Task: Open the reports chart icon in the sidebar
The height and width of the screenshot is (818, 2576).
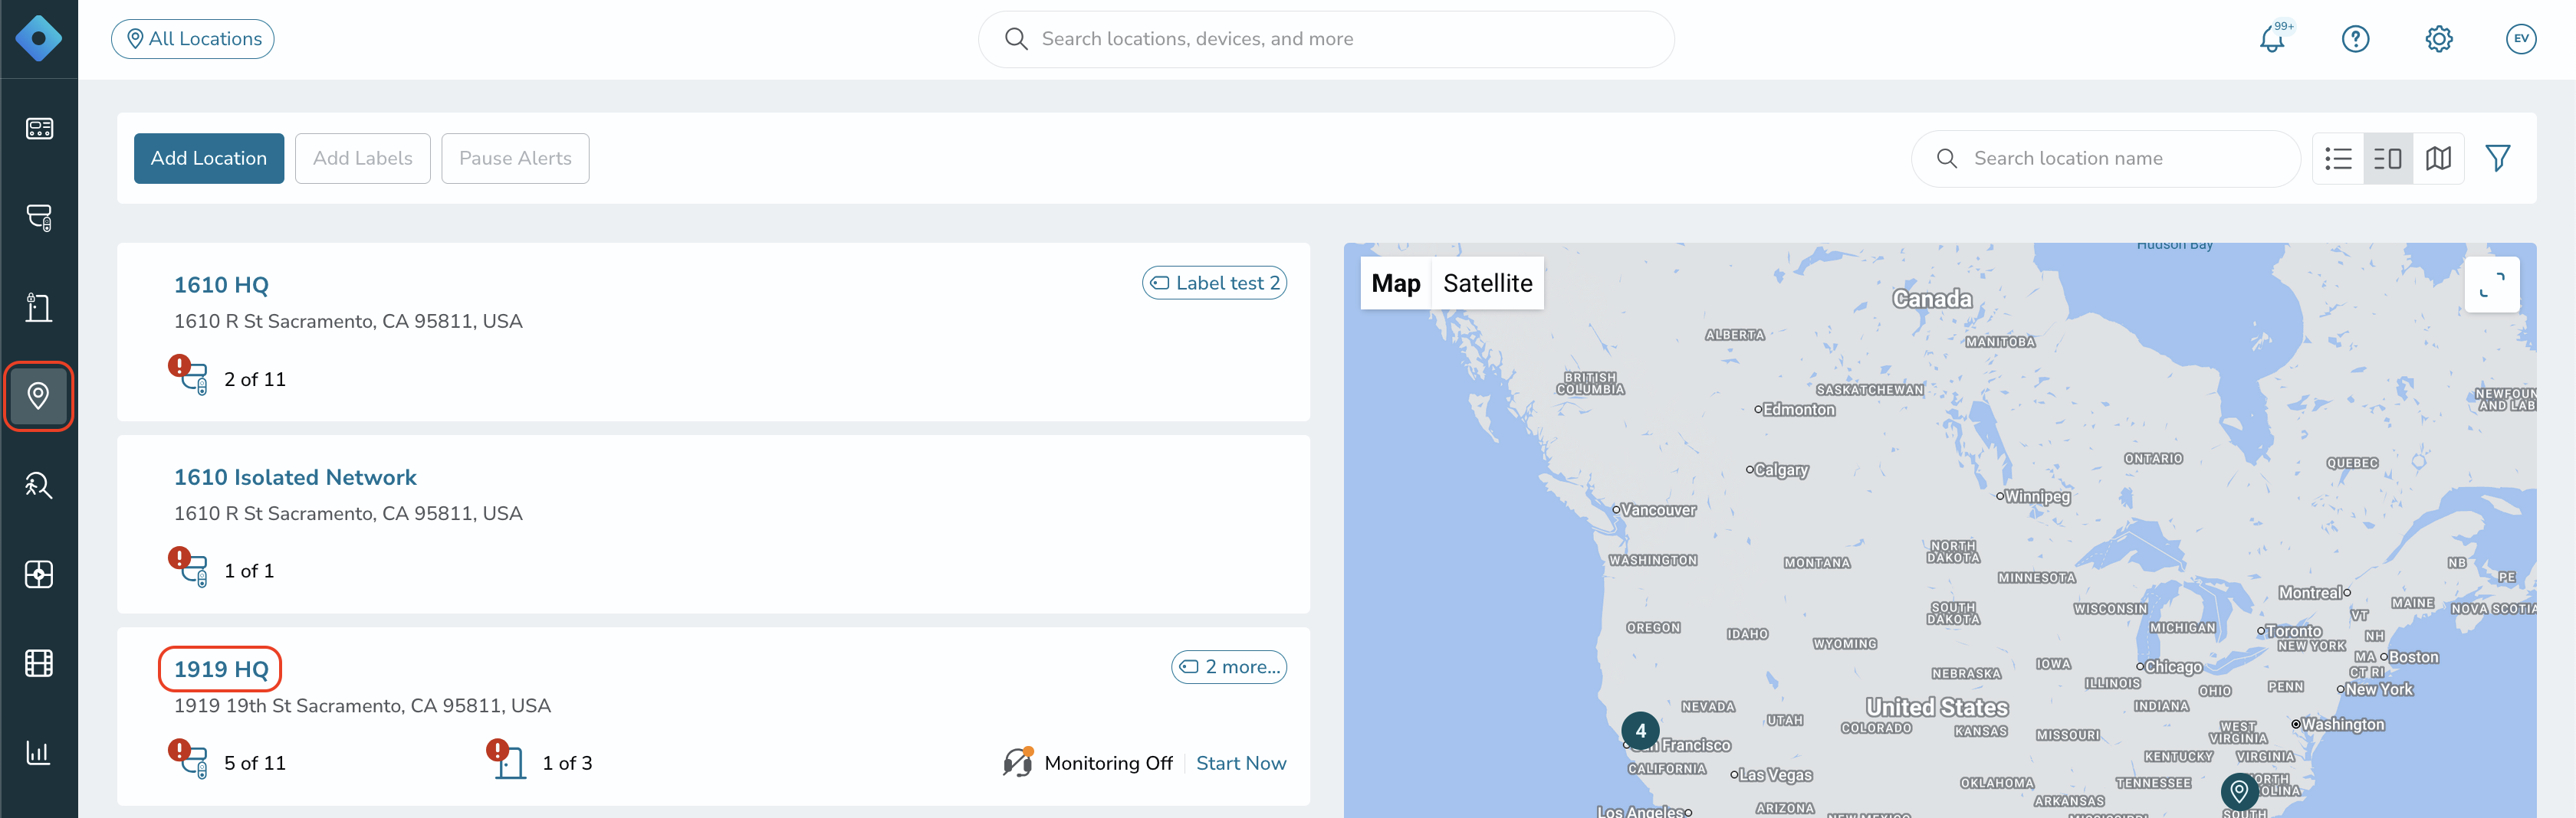Action: click(x=39, y=752)
